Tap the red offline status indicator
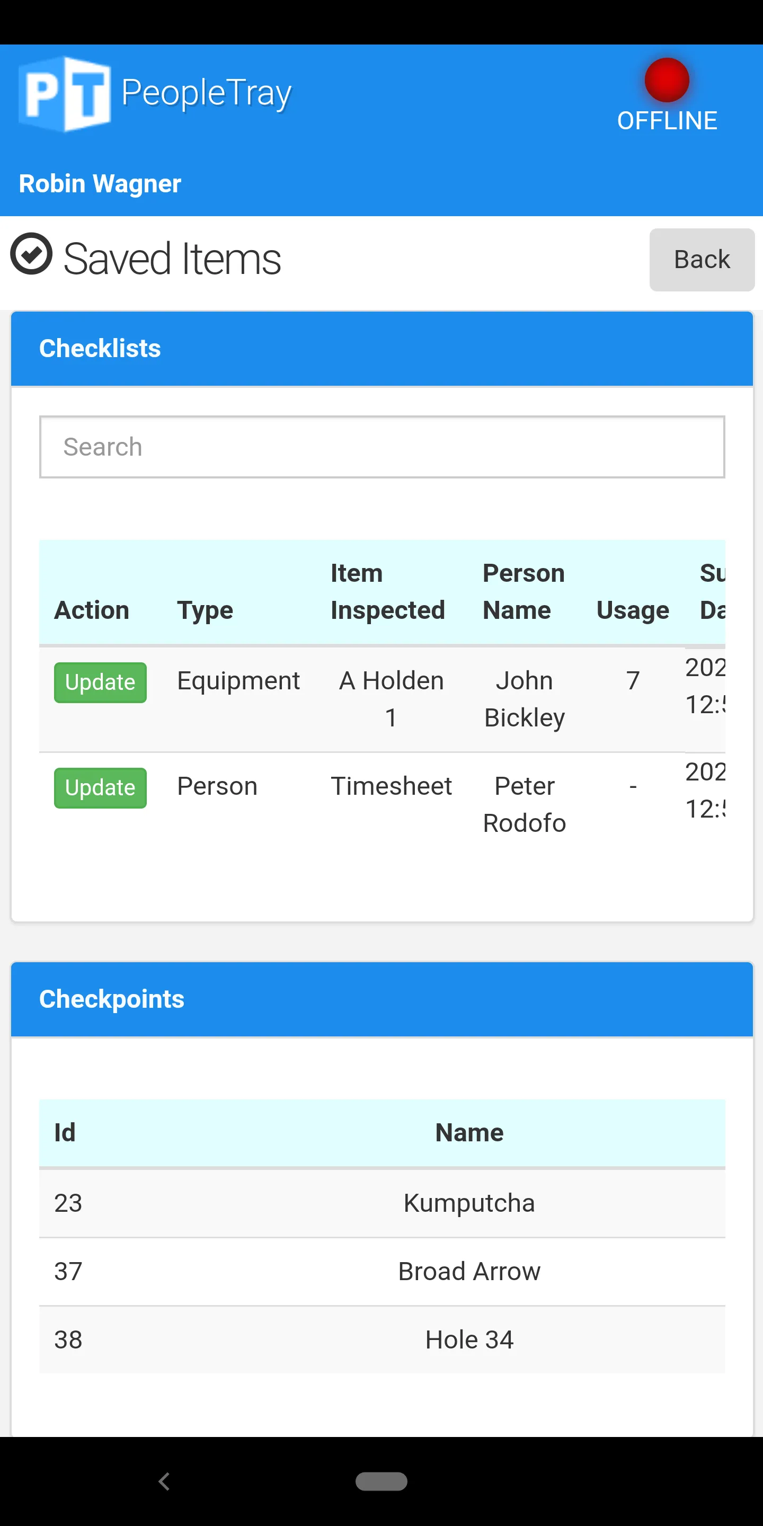Screen dimensions: 763x1526 pos(667,80)
